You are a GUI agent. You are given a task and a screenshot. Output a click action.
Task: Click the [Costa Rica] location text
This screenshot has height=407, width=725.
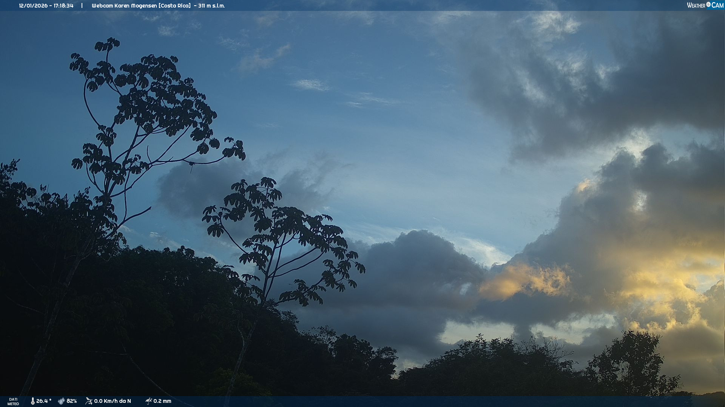click(175, 6)
